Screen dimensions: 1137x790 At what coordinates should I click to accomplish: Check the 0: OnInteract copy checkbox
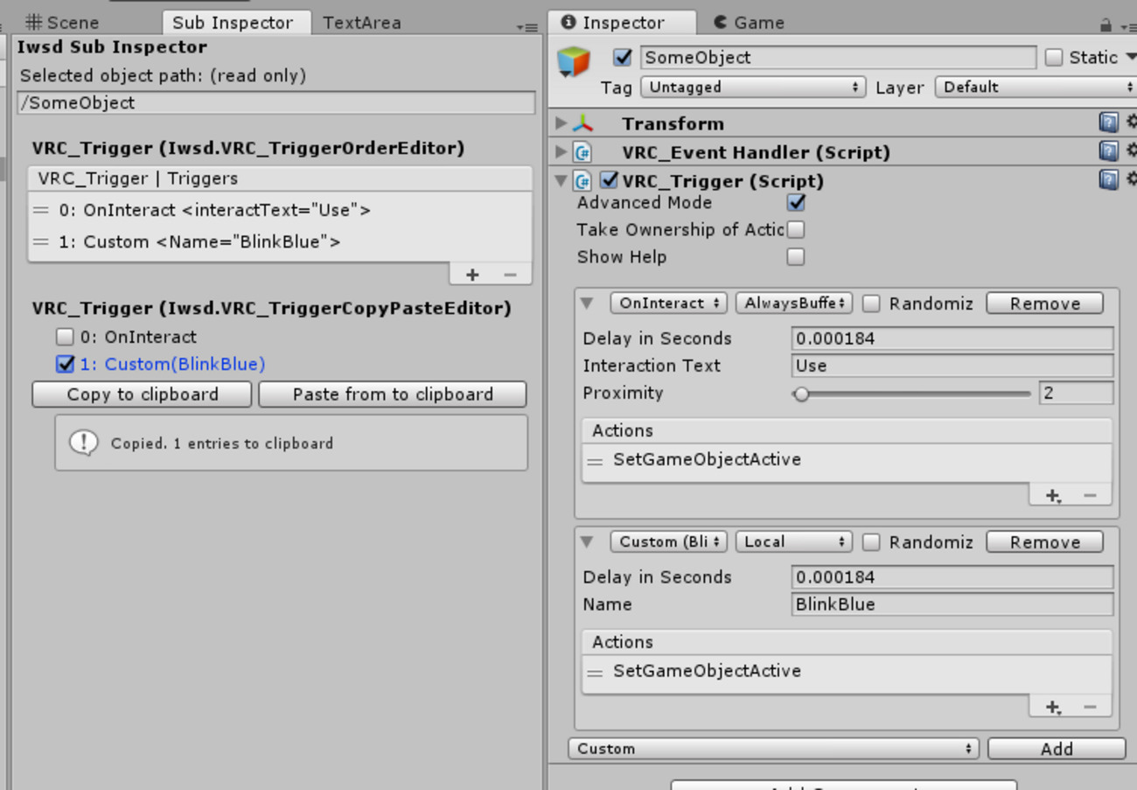tap(65, 337)
